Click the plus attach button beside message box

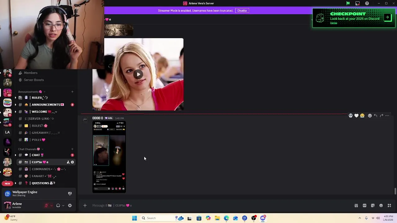tap(85, 205)
